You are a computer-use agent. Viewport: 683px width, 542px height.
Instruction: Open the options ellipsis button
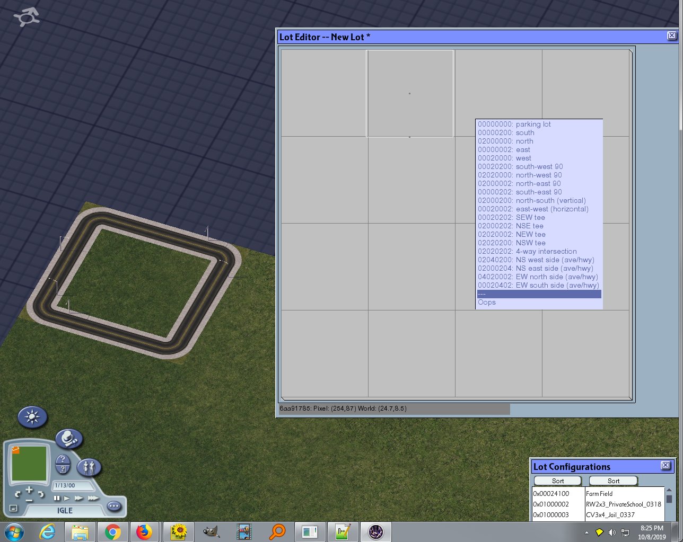(x=114, y=506)
